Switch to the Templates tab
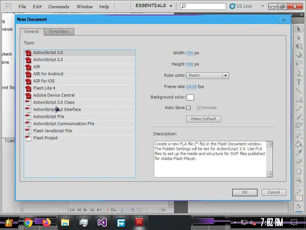306x230 pixels. [59, 31]
